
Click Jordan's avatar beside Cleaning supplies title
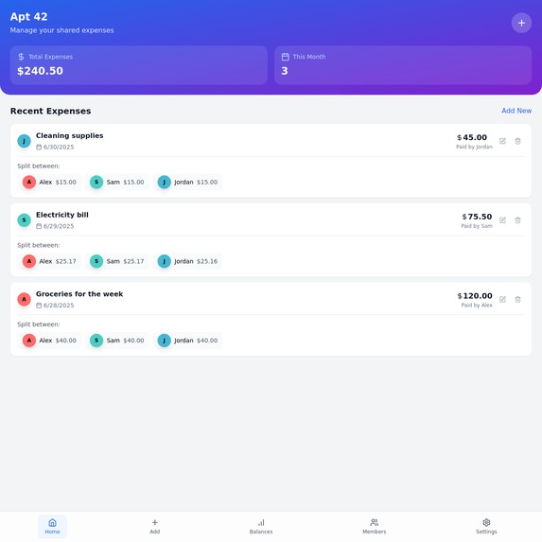24,141
